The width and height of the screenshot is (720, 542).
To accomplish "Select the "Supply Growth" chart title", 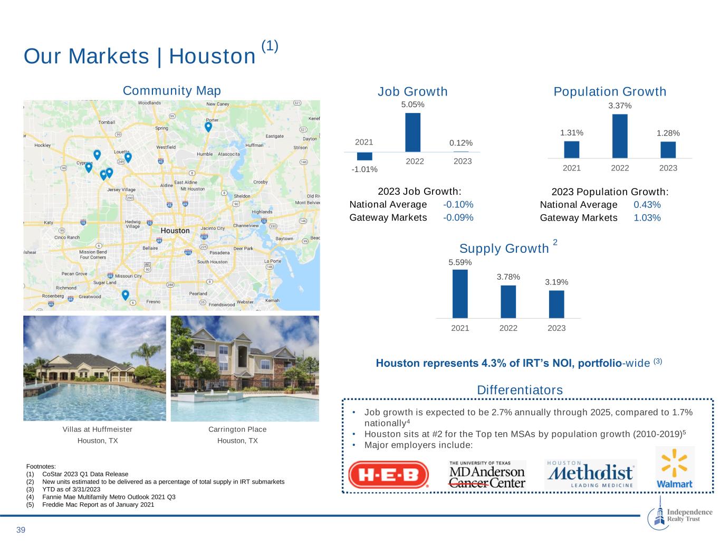I will (504, 249).
